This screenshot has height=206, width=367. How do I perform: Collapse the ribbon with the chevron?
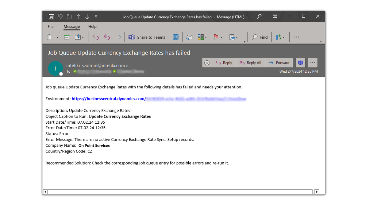pos(321,41)
